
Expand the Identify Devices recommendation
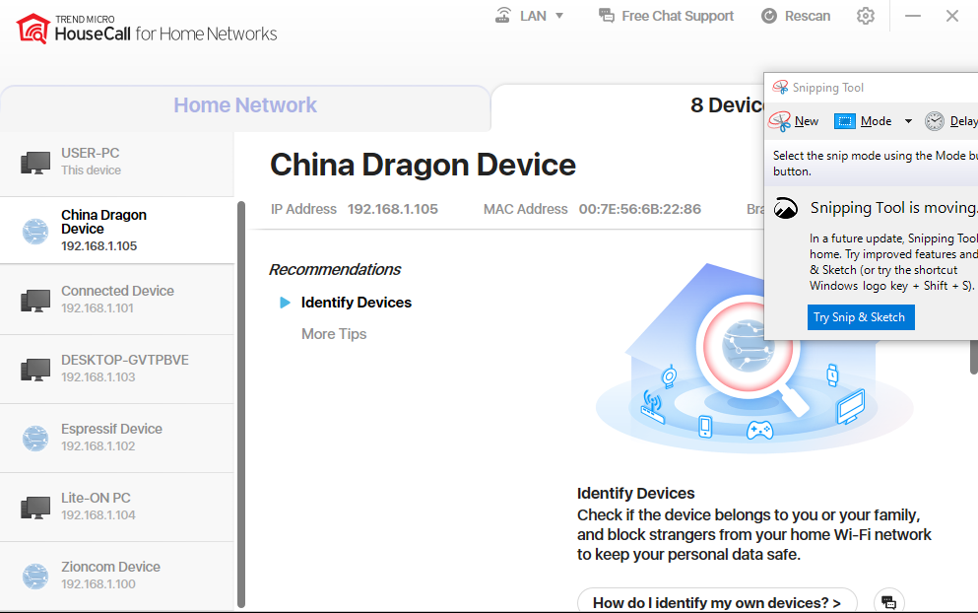pyautogui.click(x=356, y=303)
